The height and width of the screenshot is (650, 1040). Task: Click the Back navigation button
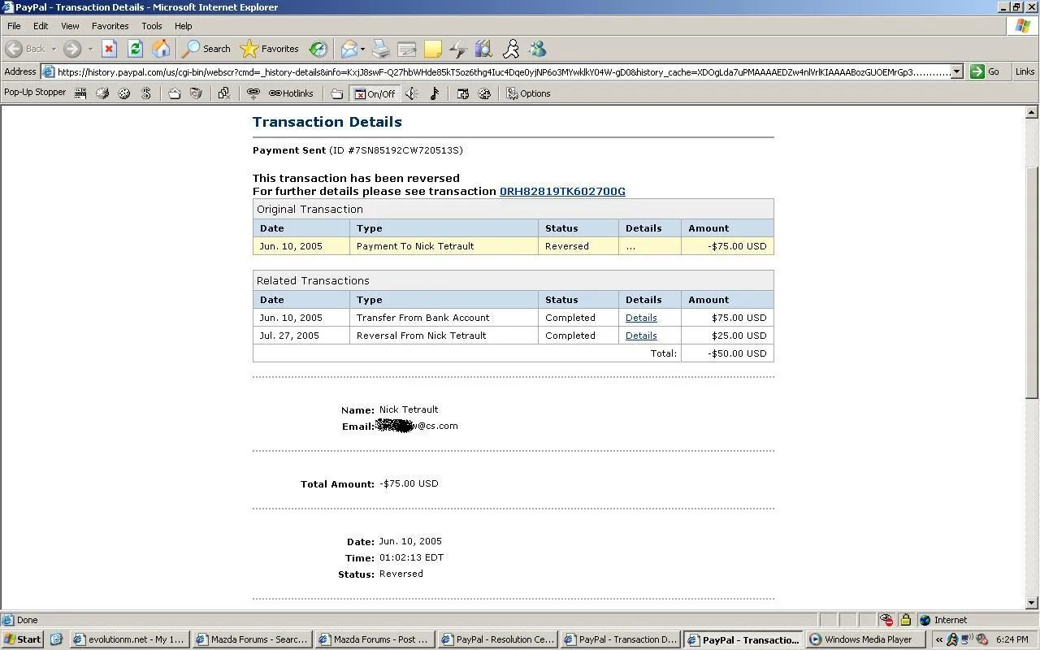point(26,49)
